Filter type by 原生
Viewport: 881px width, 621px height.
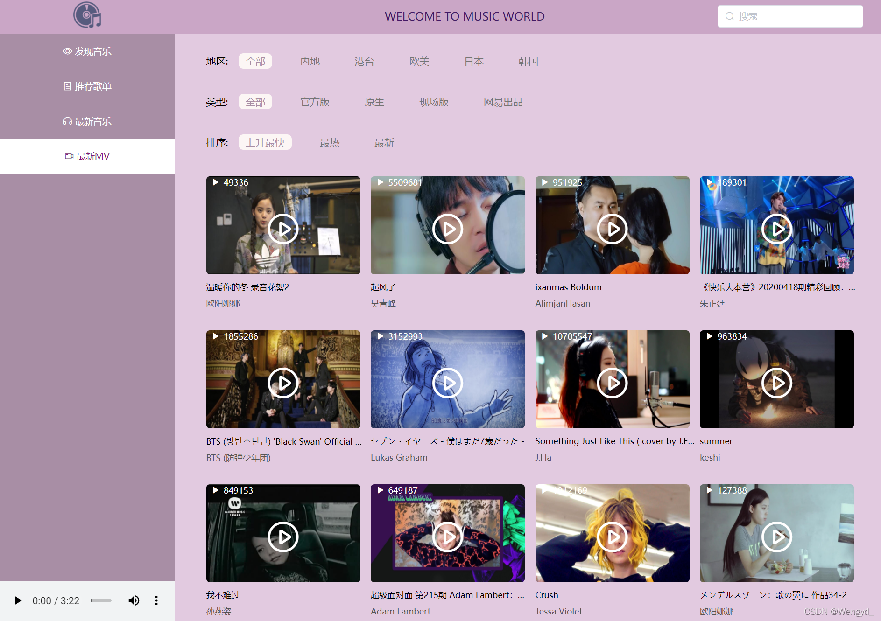click(374, 102)
